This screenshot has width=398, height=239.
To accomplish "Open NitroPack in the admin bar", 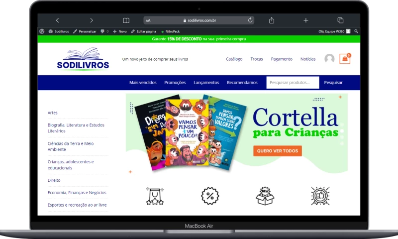I will [x=171, y=31].
